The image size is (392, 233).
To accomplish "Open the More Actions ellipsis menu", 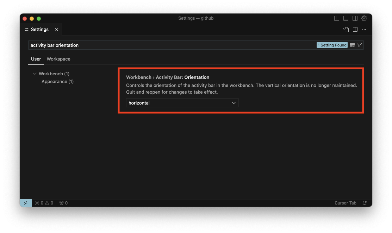I will [x=364, y=30].
